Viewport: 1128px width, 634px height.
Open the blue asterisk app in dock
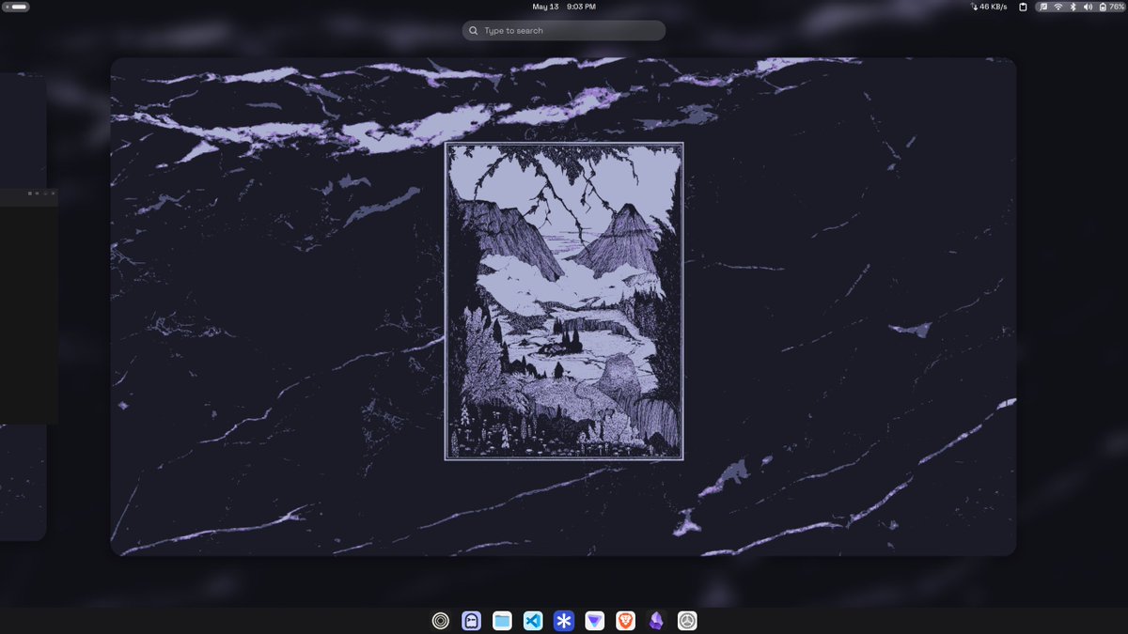[564, 620]
